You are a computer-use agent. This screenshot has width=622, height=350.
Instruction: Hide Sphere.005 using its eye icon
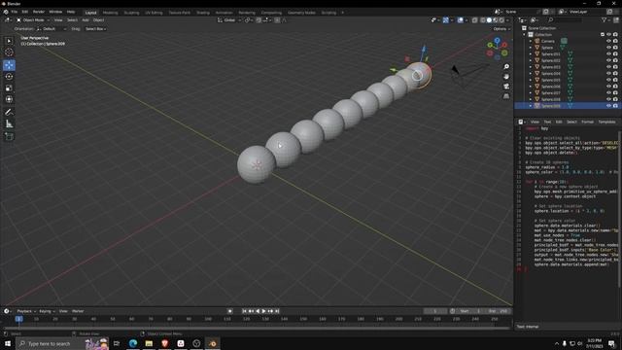pyautogui.click(x=608, y=80)
